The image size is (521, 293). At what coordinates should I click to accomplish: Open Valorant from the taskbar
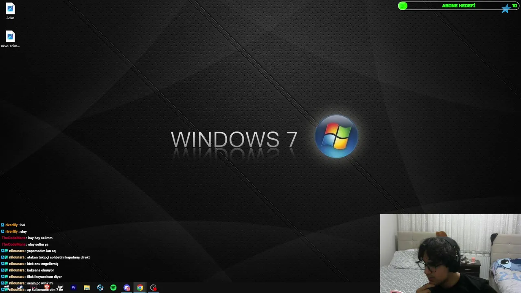pos(33,287)
